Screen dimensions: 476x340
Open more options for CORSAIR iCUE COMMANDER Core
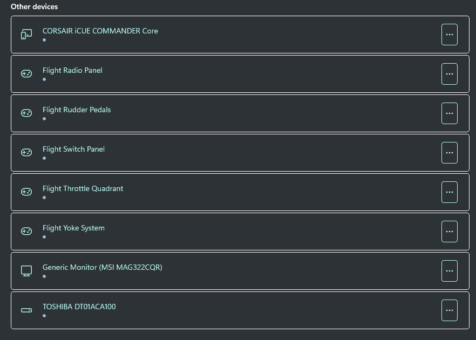449,35
